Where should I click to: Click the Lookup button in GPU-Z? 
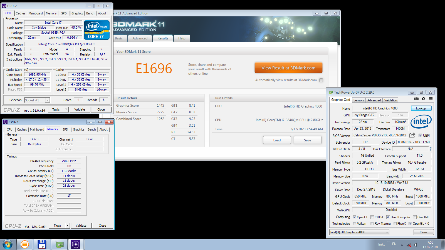coord(421,108)
